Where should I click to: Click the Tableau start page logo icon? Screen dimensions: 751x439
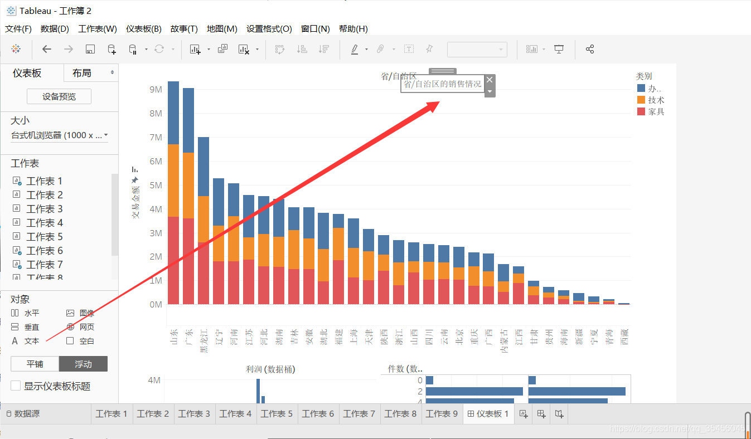point(16,49)
